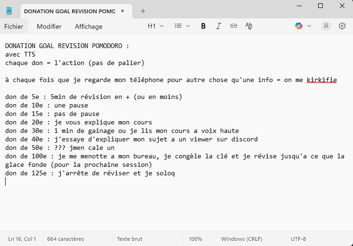This screenshot has height=246, width=353.
Task: Click the '664 caractères' status entry
Action: point(66,239)
